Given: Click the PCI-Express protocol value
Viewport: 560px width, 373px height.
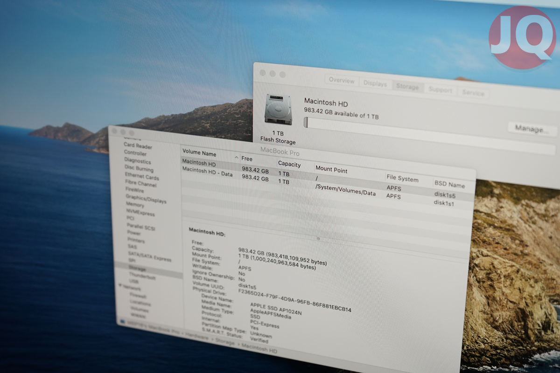Looking at the screenshot, I should point(265,325).
